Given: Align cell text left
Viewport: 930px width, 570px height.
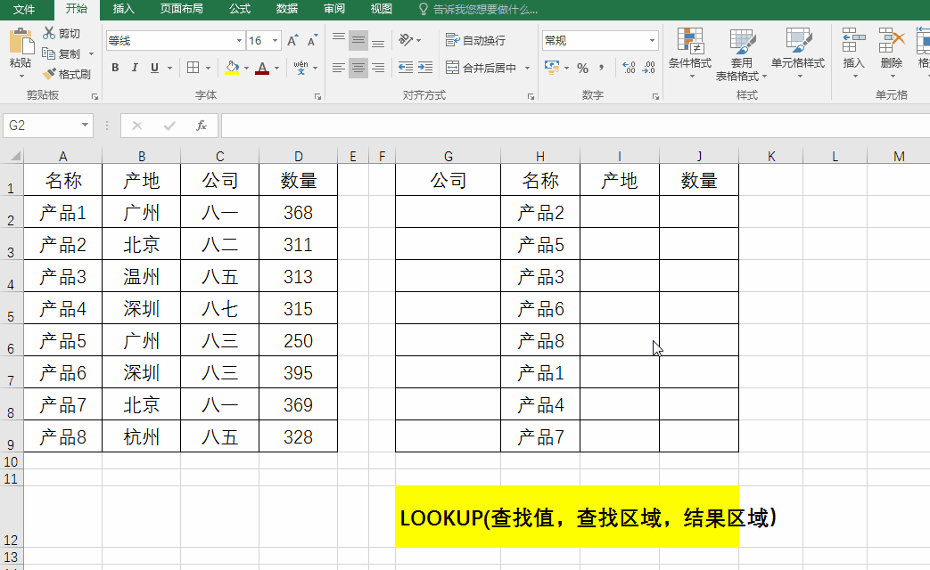Looking at the screenshot, I should click(339, 68).
